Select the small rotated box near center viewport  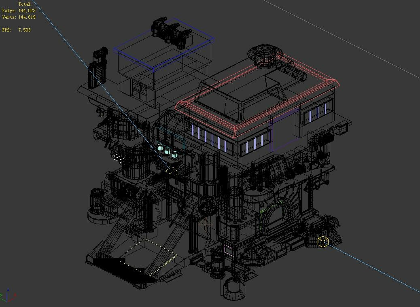[x=172, y=171]
